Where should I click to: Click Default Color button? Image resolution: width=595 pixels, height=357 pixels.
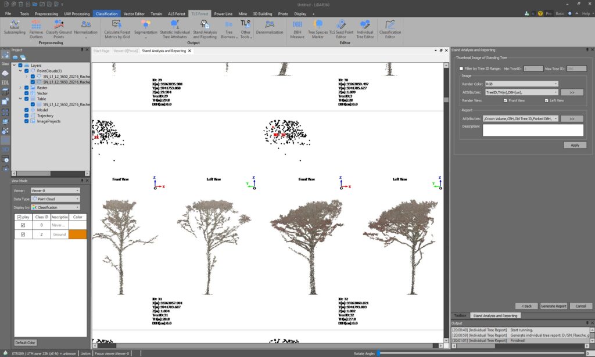coord(26,342)
